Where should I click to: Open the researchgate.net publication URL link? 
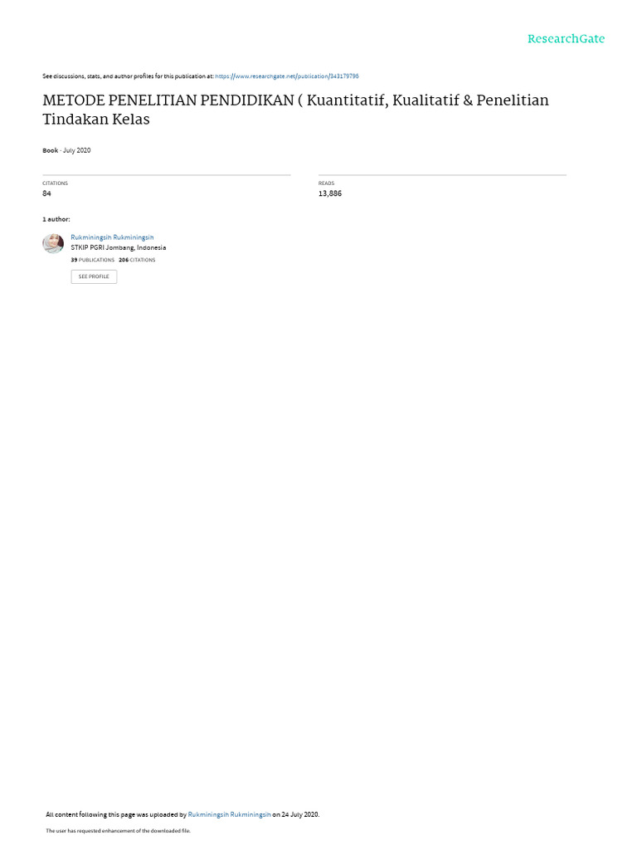(x=286, y=76)
